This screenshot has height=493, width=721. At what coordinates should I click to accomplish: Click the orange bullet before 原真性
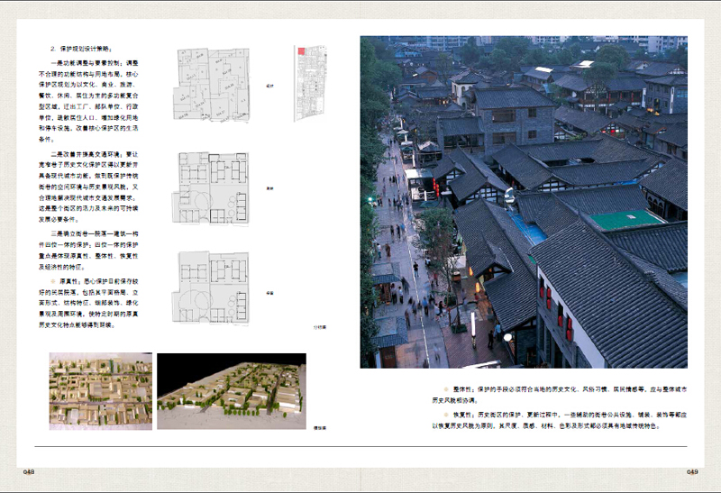click(53, 280)
